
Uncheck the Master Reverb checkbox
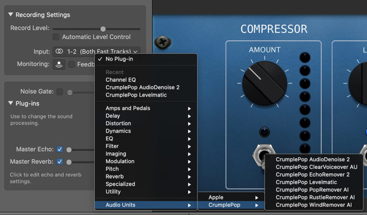(x=60, y=161)
